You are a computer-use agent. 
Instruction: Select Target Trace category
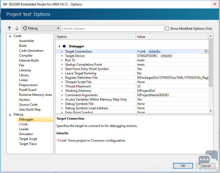(x=28, y=144)
